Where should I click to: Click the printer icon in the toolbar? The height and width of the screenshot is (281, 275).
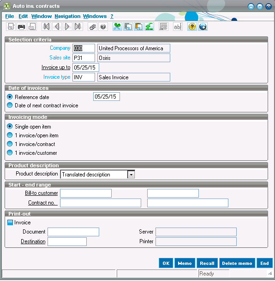(21, 27)
